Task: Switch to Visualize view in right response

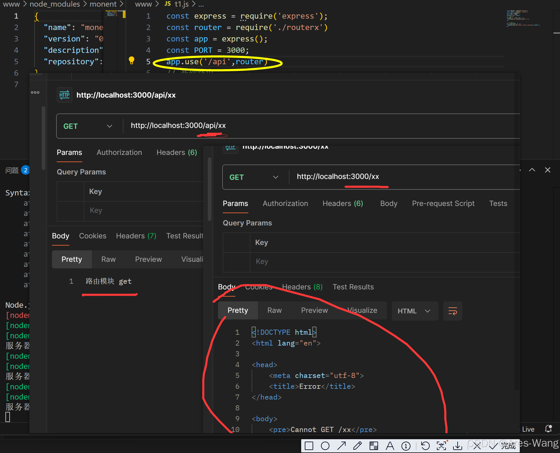Action: 362,310
